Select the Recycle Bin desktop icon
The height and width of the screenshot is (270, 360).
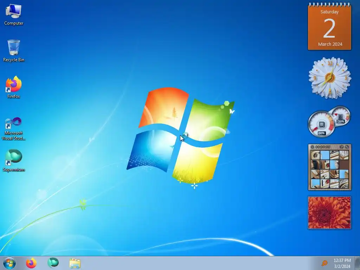tap(14, 51)
